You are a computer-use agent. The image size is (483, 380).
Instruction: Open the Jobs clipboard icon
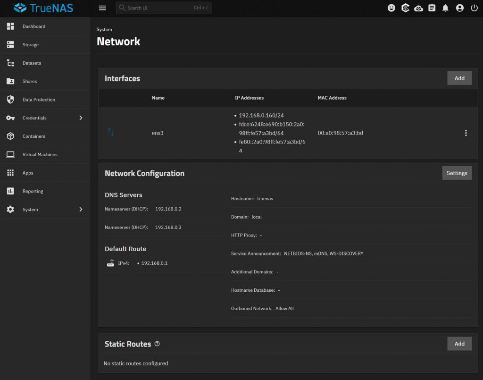point(432,8)
